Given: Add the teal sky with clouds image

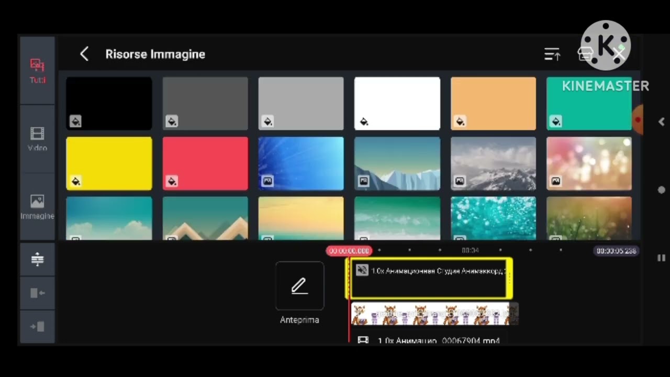Looking at the screenshot, I should pyautogui.click(x=109, y=218).
